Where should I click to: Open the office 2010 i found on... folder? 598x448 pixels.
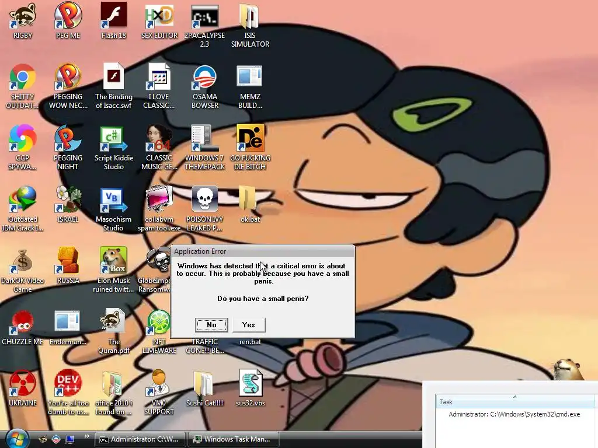[114, 393]
